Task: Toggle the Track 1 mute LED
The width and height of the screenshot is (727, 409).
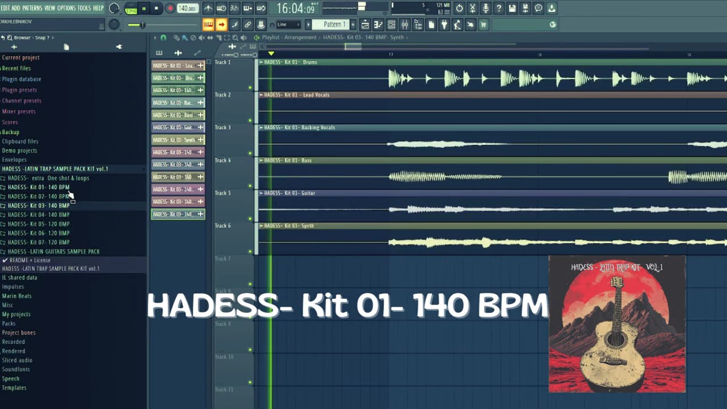Action: (250, 87)
